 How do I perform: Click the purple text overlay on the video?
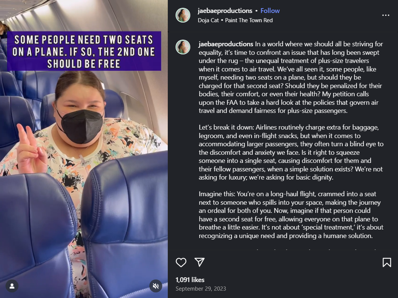(84, 51)
